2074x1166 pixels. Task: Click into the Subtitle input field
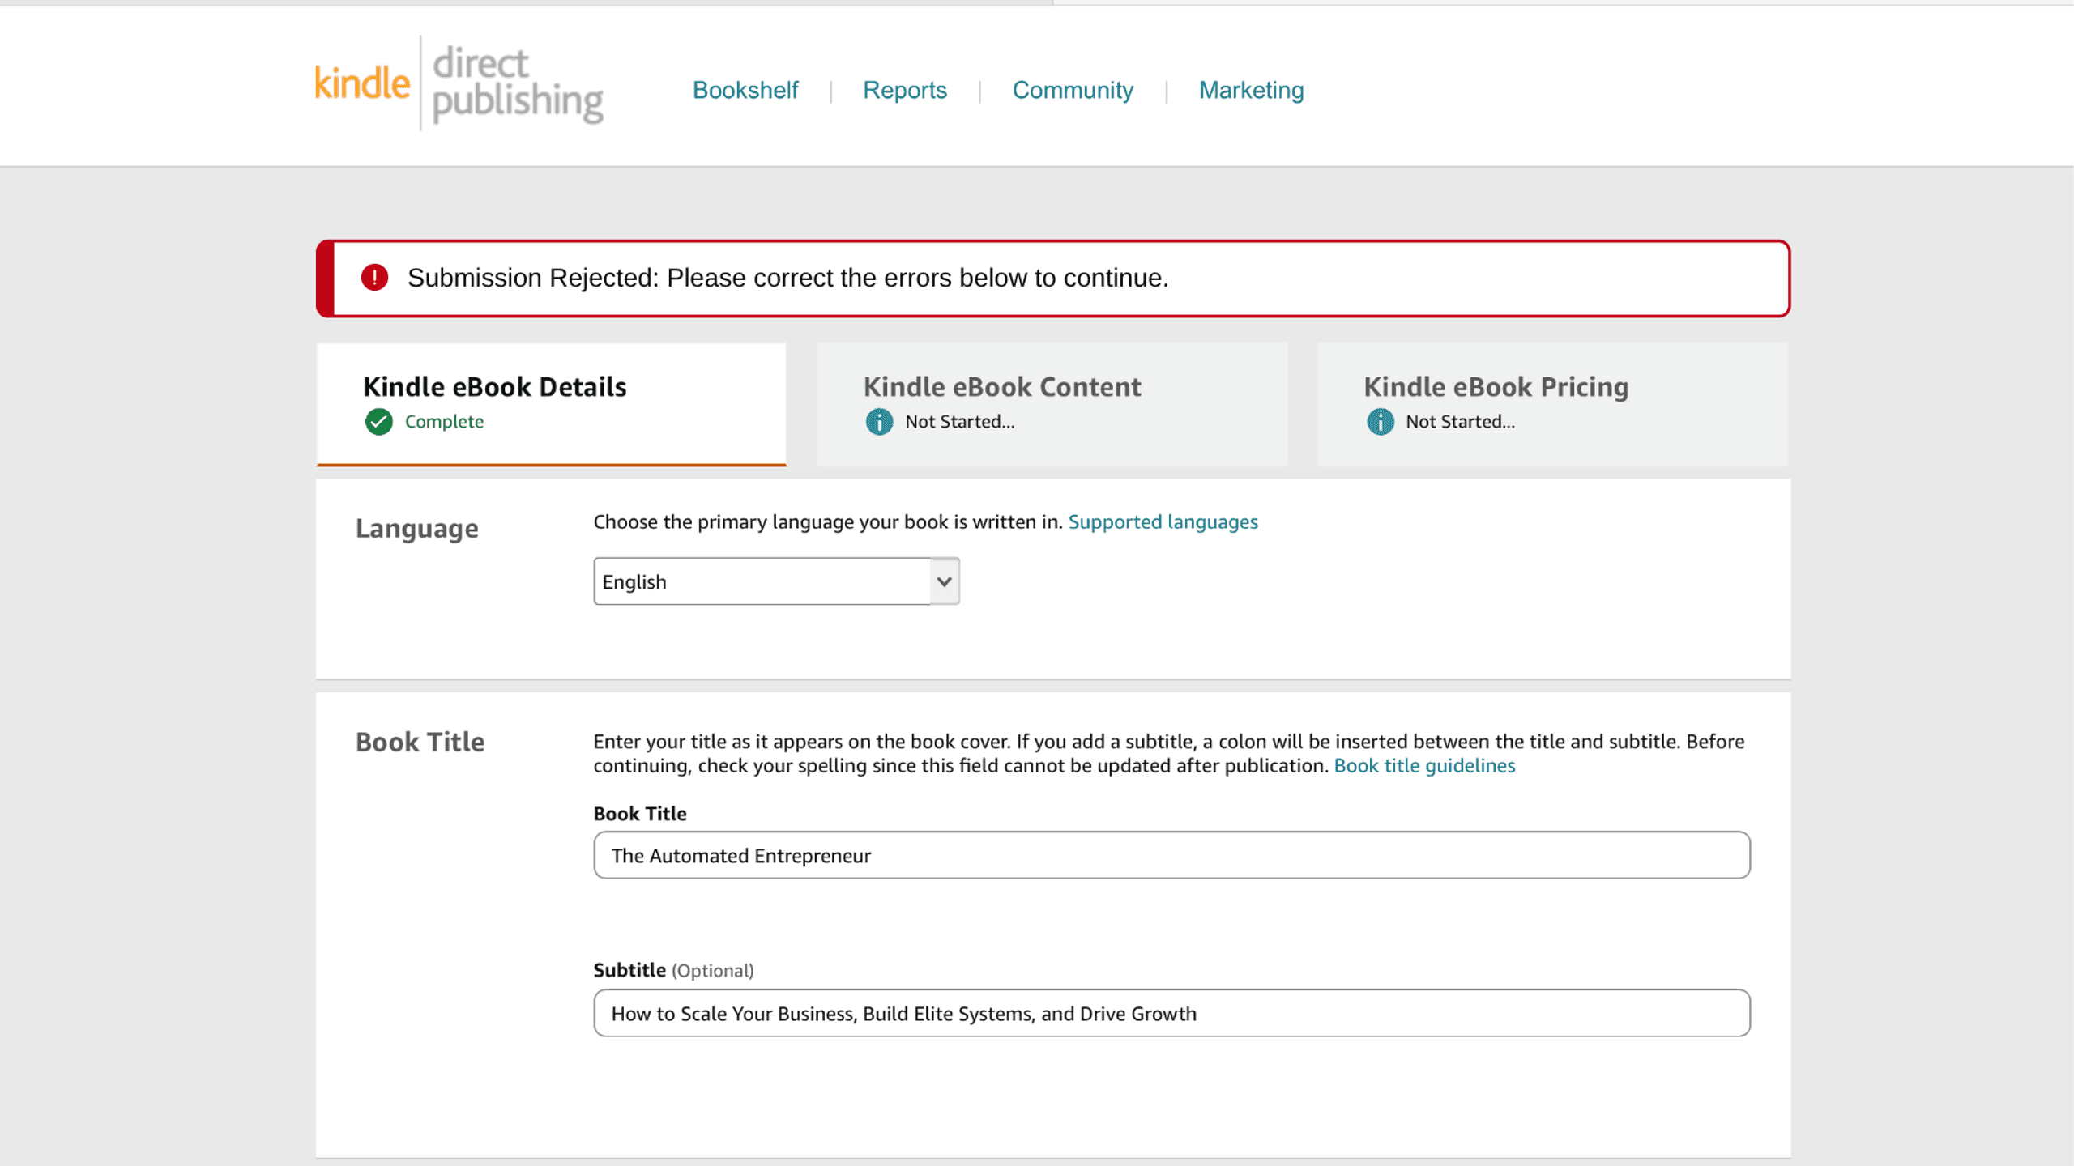pos(1171,1013)
